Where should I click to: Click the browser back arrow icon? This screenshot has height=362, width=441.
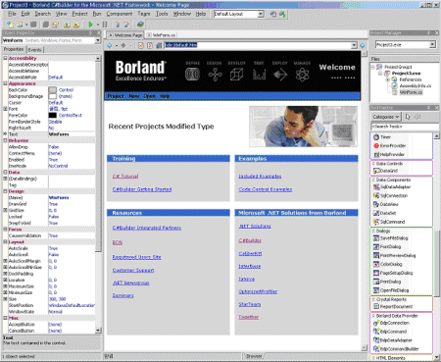click(110, 45)
